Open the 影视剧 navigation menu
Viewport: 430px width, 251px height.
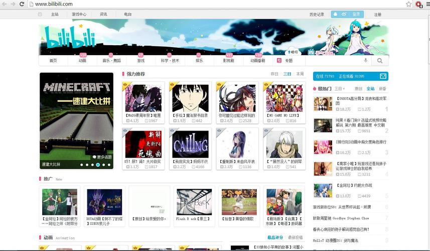coord(228,61)
